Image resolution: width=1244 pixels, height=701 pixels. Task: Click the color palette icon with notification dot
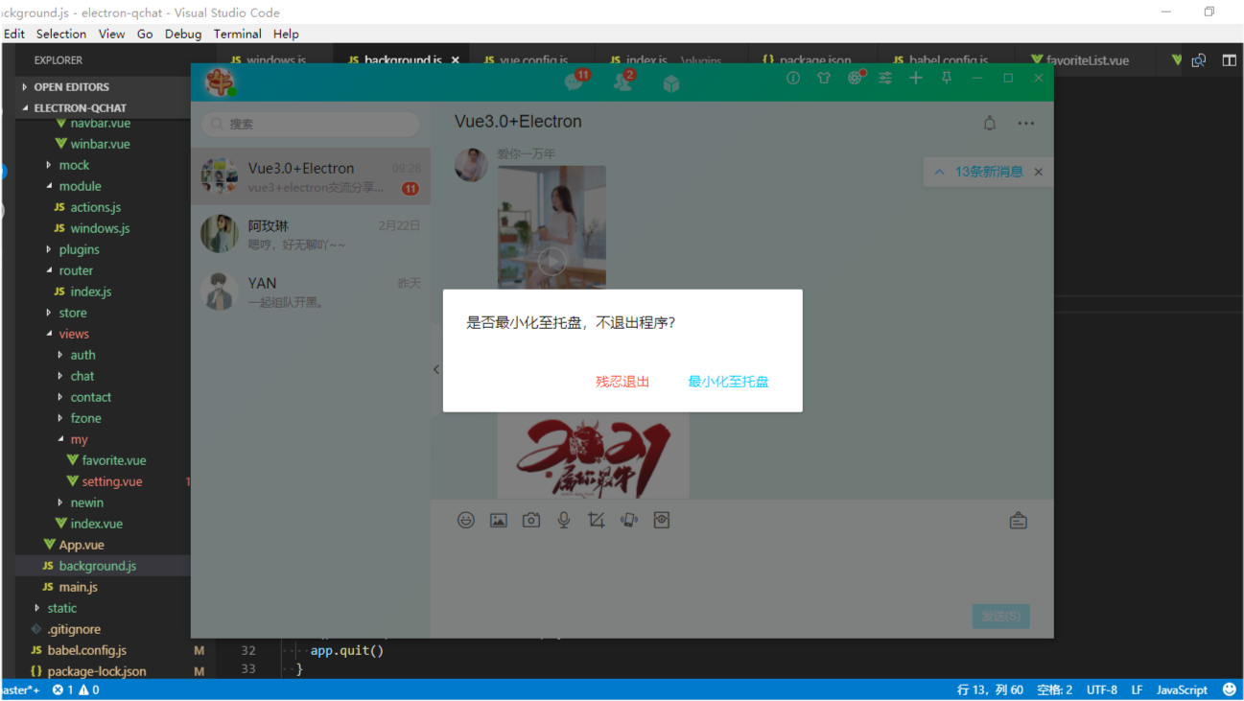(x=854, y=78)
